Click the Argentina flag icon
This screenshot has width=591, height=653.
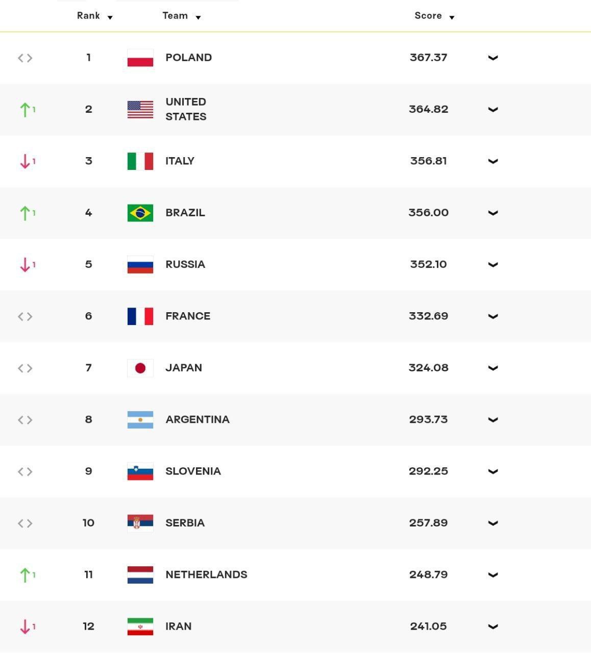(x=140, y=420)
